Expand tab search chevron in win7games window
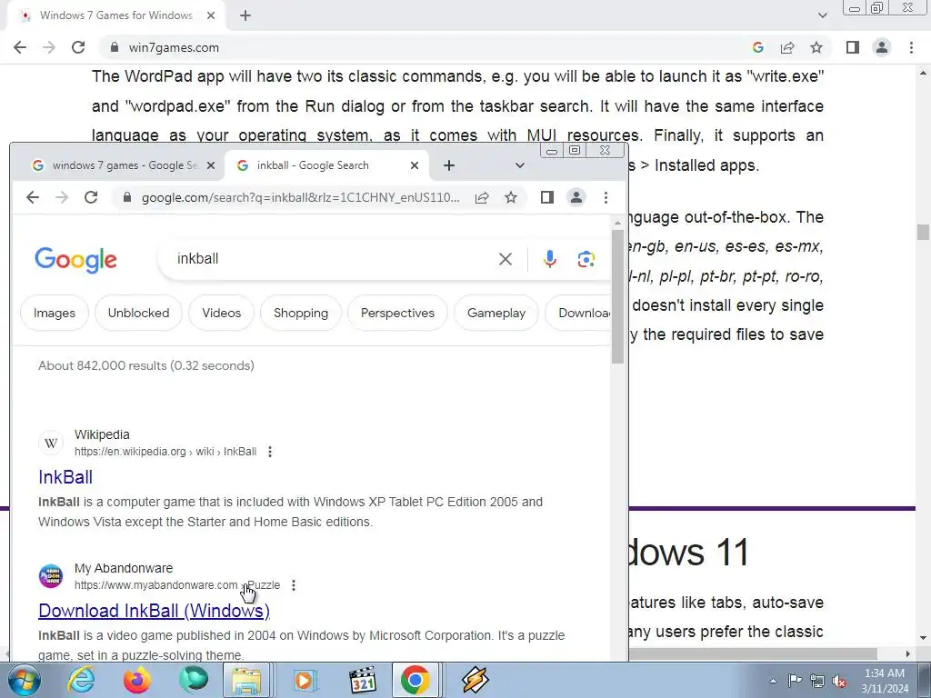Screen dimensions: 931x698 coord(822,15)
